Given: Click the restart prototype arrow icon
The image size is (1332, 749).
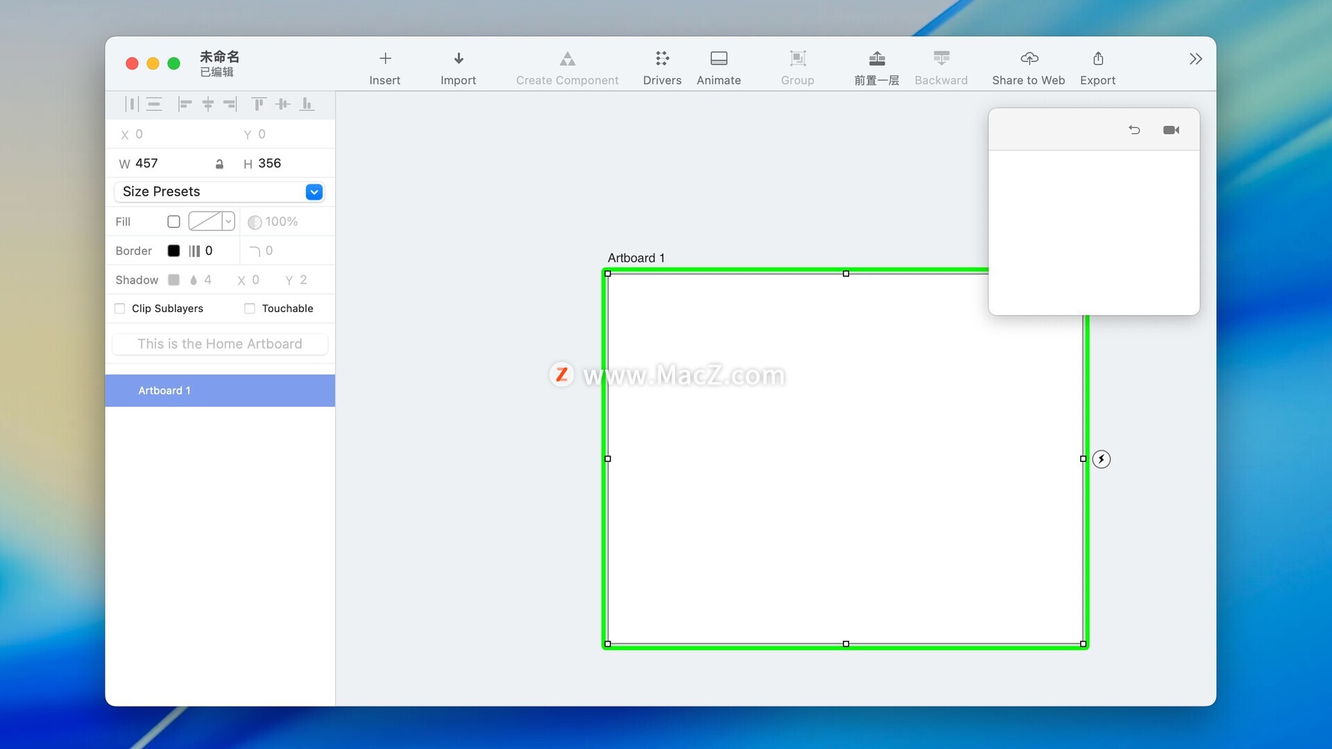Looking at the screenshot, I should [x=1134, y=130].
